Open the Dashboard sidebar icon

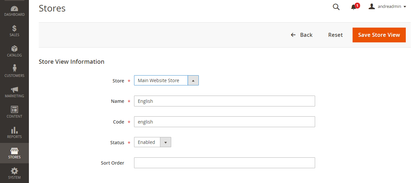tap(14, 11)
